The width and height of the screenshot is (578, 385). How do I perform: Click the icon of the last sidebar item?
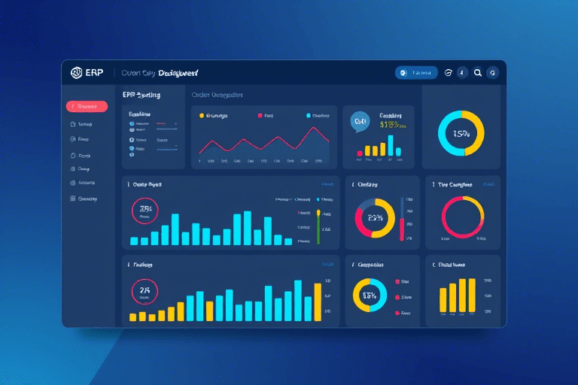click(72, 199)
